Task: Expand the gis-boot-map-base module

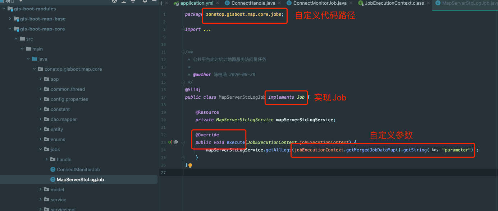Action: pos(9,19)
